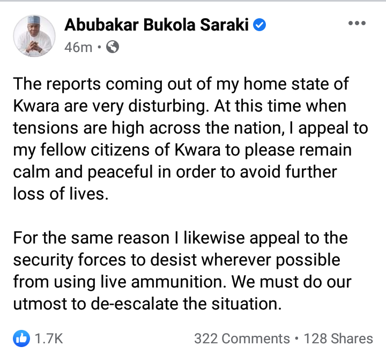386x361 pixels.
Task: Open Abubakar Bukola Saraki's profile picture
Action: tap(34, 35)
